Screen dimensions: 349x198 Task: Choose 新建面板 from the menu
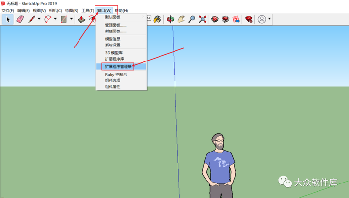click(122, 31)
